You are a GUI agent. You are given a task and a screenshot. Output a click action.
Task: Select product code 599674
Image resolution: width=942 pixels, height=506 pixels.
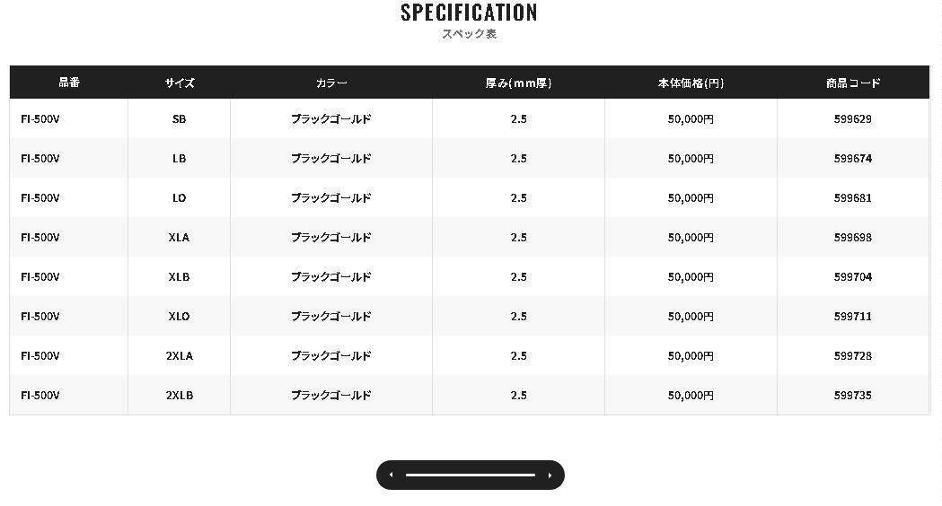853,159
